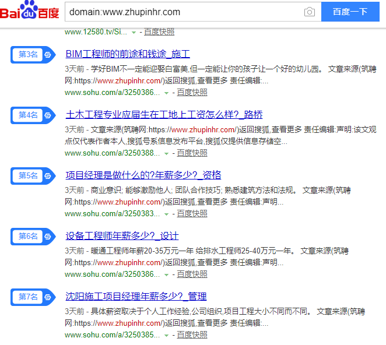This screenshot has height=345, width=386.
Task: Click URL www.sohu.com/a/3250385...
Action: [113, 335]
